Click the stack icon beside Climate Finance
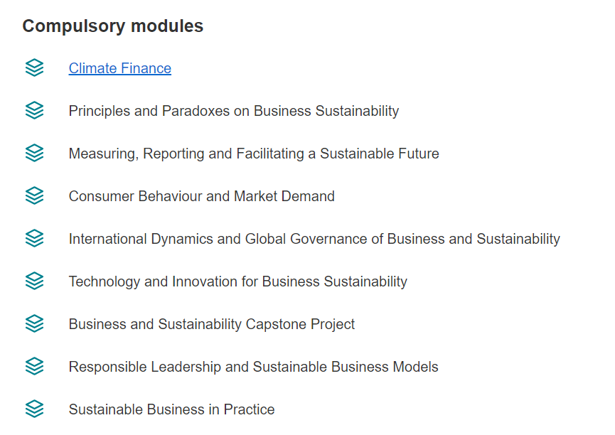This screenshot has height=435, width=615. (34, 68)
